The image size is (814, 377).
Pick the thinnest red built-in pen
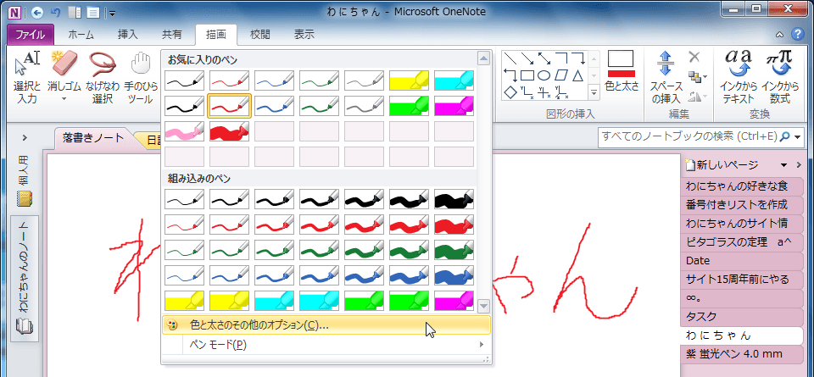point(184,225)
